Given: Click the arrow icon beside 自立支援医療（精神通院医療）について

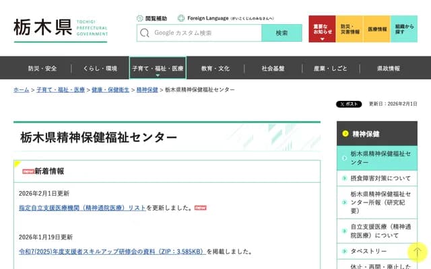Looking at the screenshot, I should coord(344,231).
